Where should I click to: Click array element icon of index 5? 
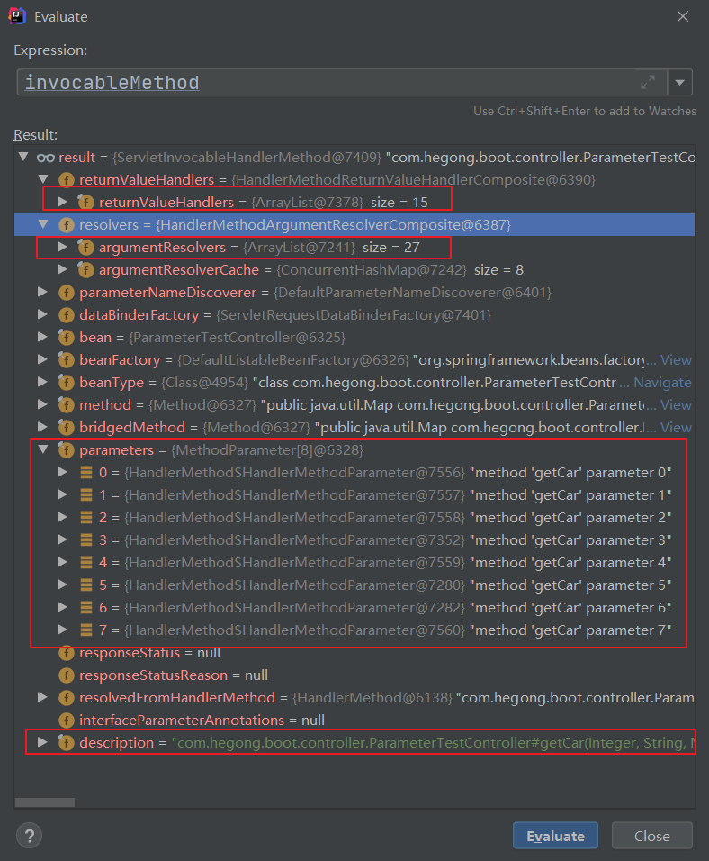click(x=86, y=585)
